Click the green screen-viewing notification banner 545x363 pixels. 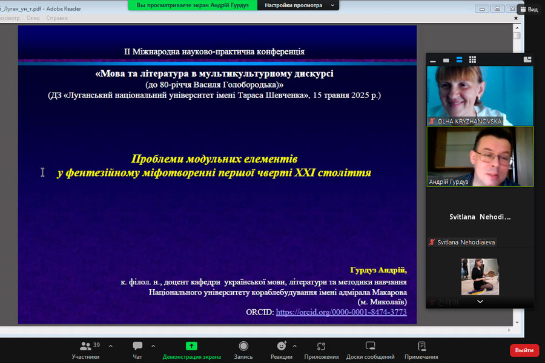(x=193, y=5)
